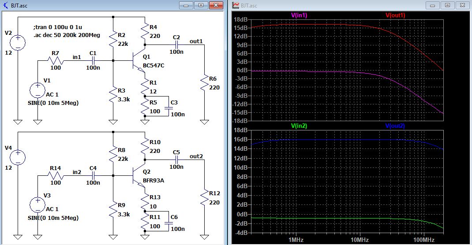
Task: Click the 100MHz frequency axis label
Action: 423,240
